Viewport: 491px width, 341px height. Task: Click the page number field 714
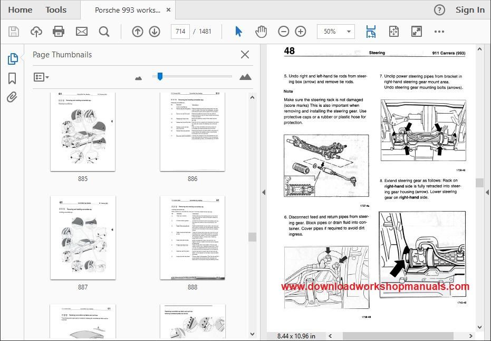coord(180,32)
